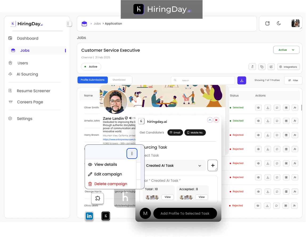Click the assign-user icon in Oliver Smith row

click(295, 108)
